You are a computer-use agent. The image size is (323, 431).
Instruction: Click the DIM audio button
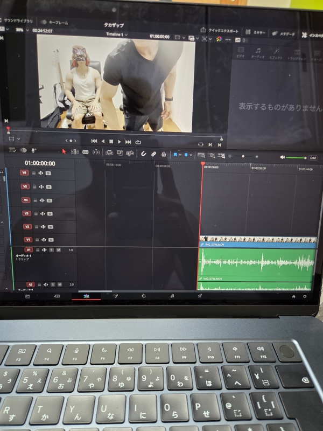point(313,158)
